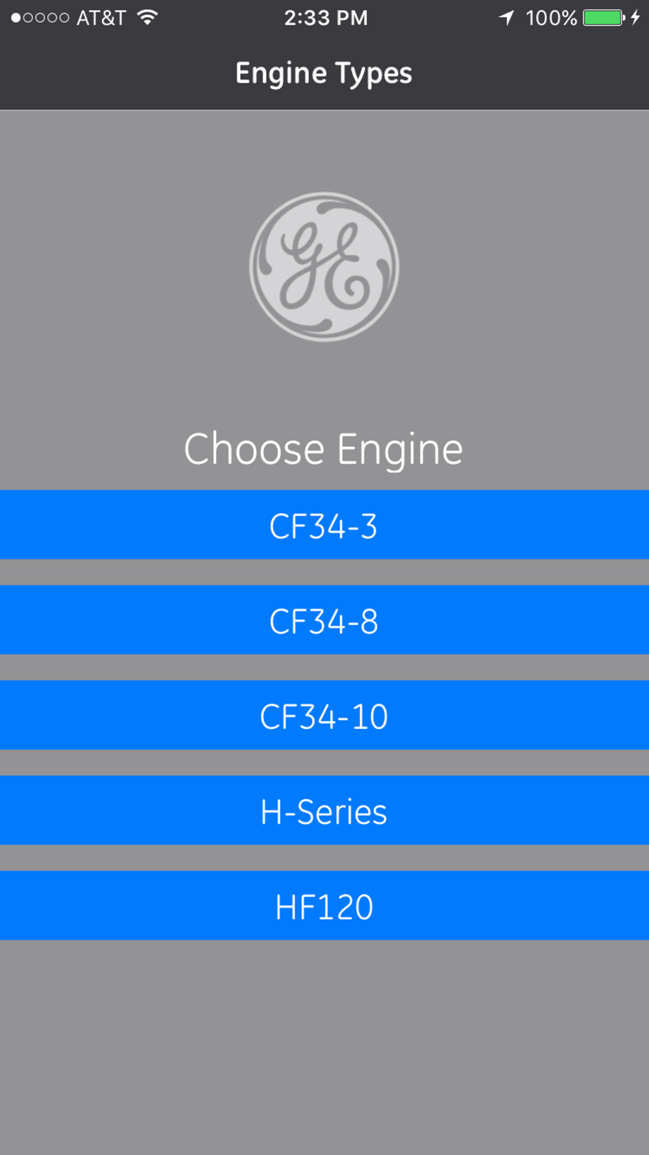Tap the 2:33 PM clock

(x=326, y=18)
